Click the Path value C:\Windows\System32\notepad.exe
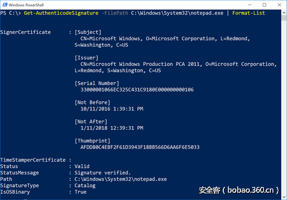Viewport: 287px width, 200px height. coord(121,179)
